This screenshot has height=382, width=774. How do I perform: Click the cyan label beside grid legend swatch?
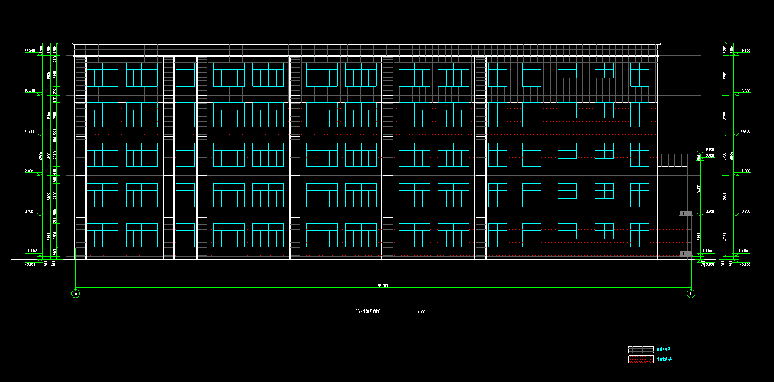pyautogui.click(x=664, y=350)
